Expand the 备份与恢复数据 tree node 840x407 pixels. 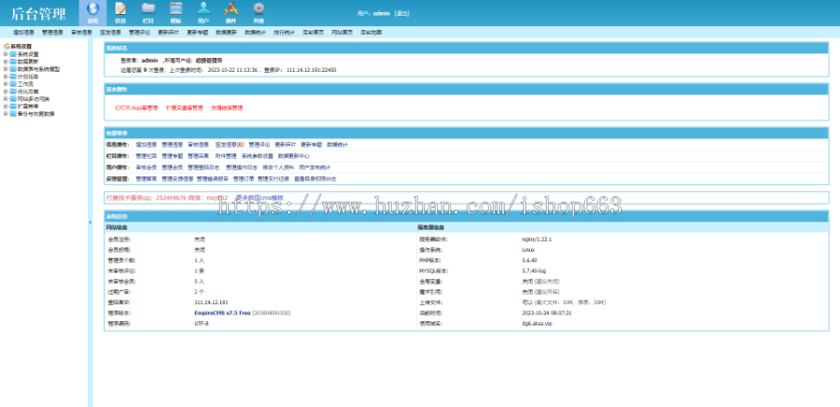(x=5, y=113)
